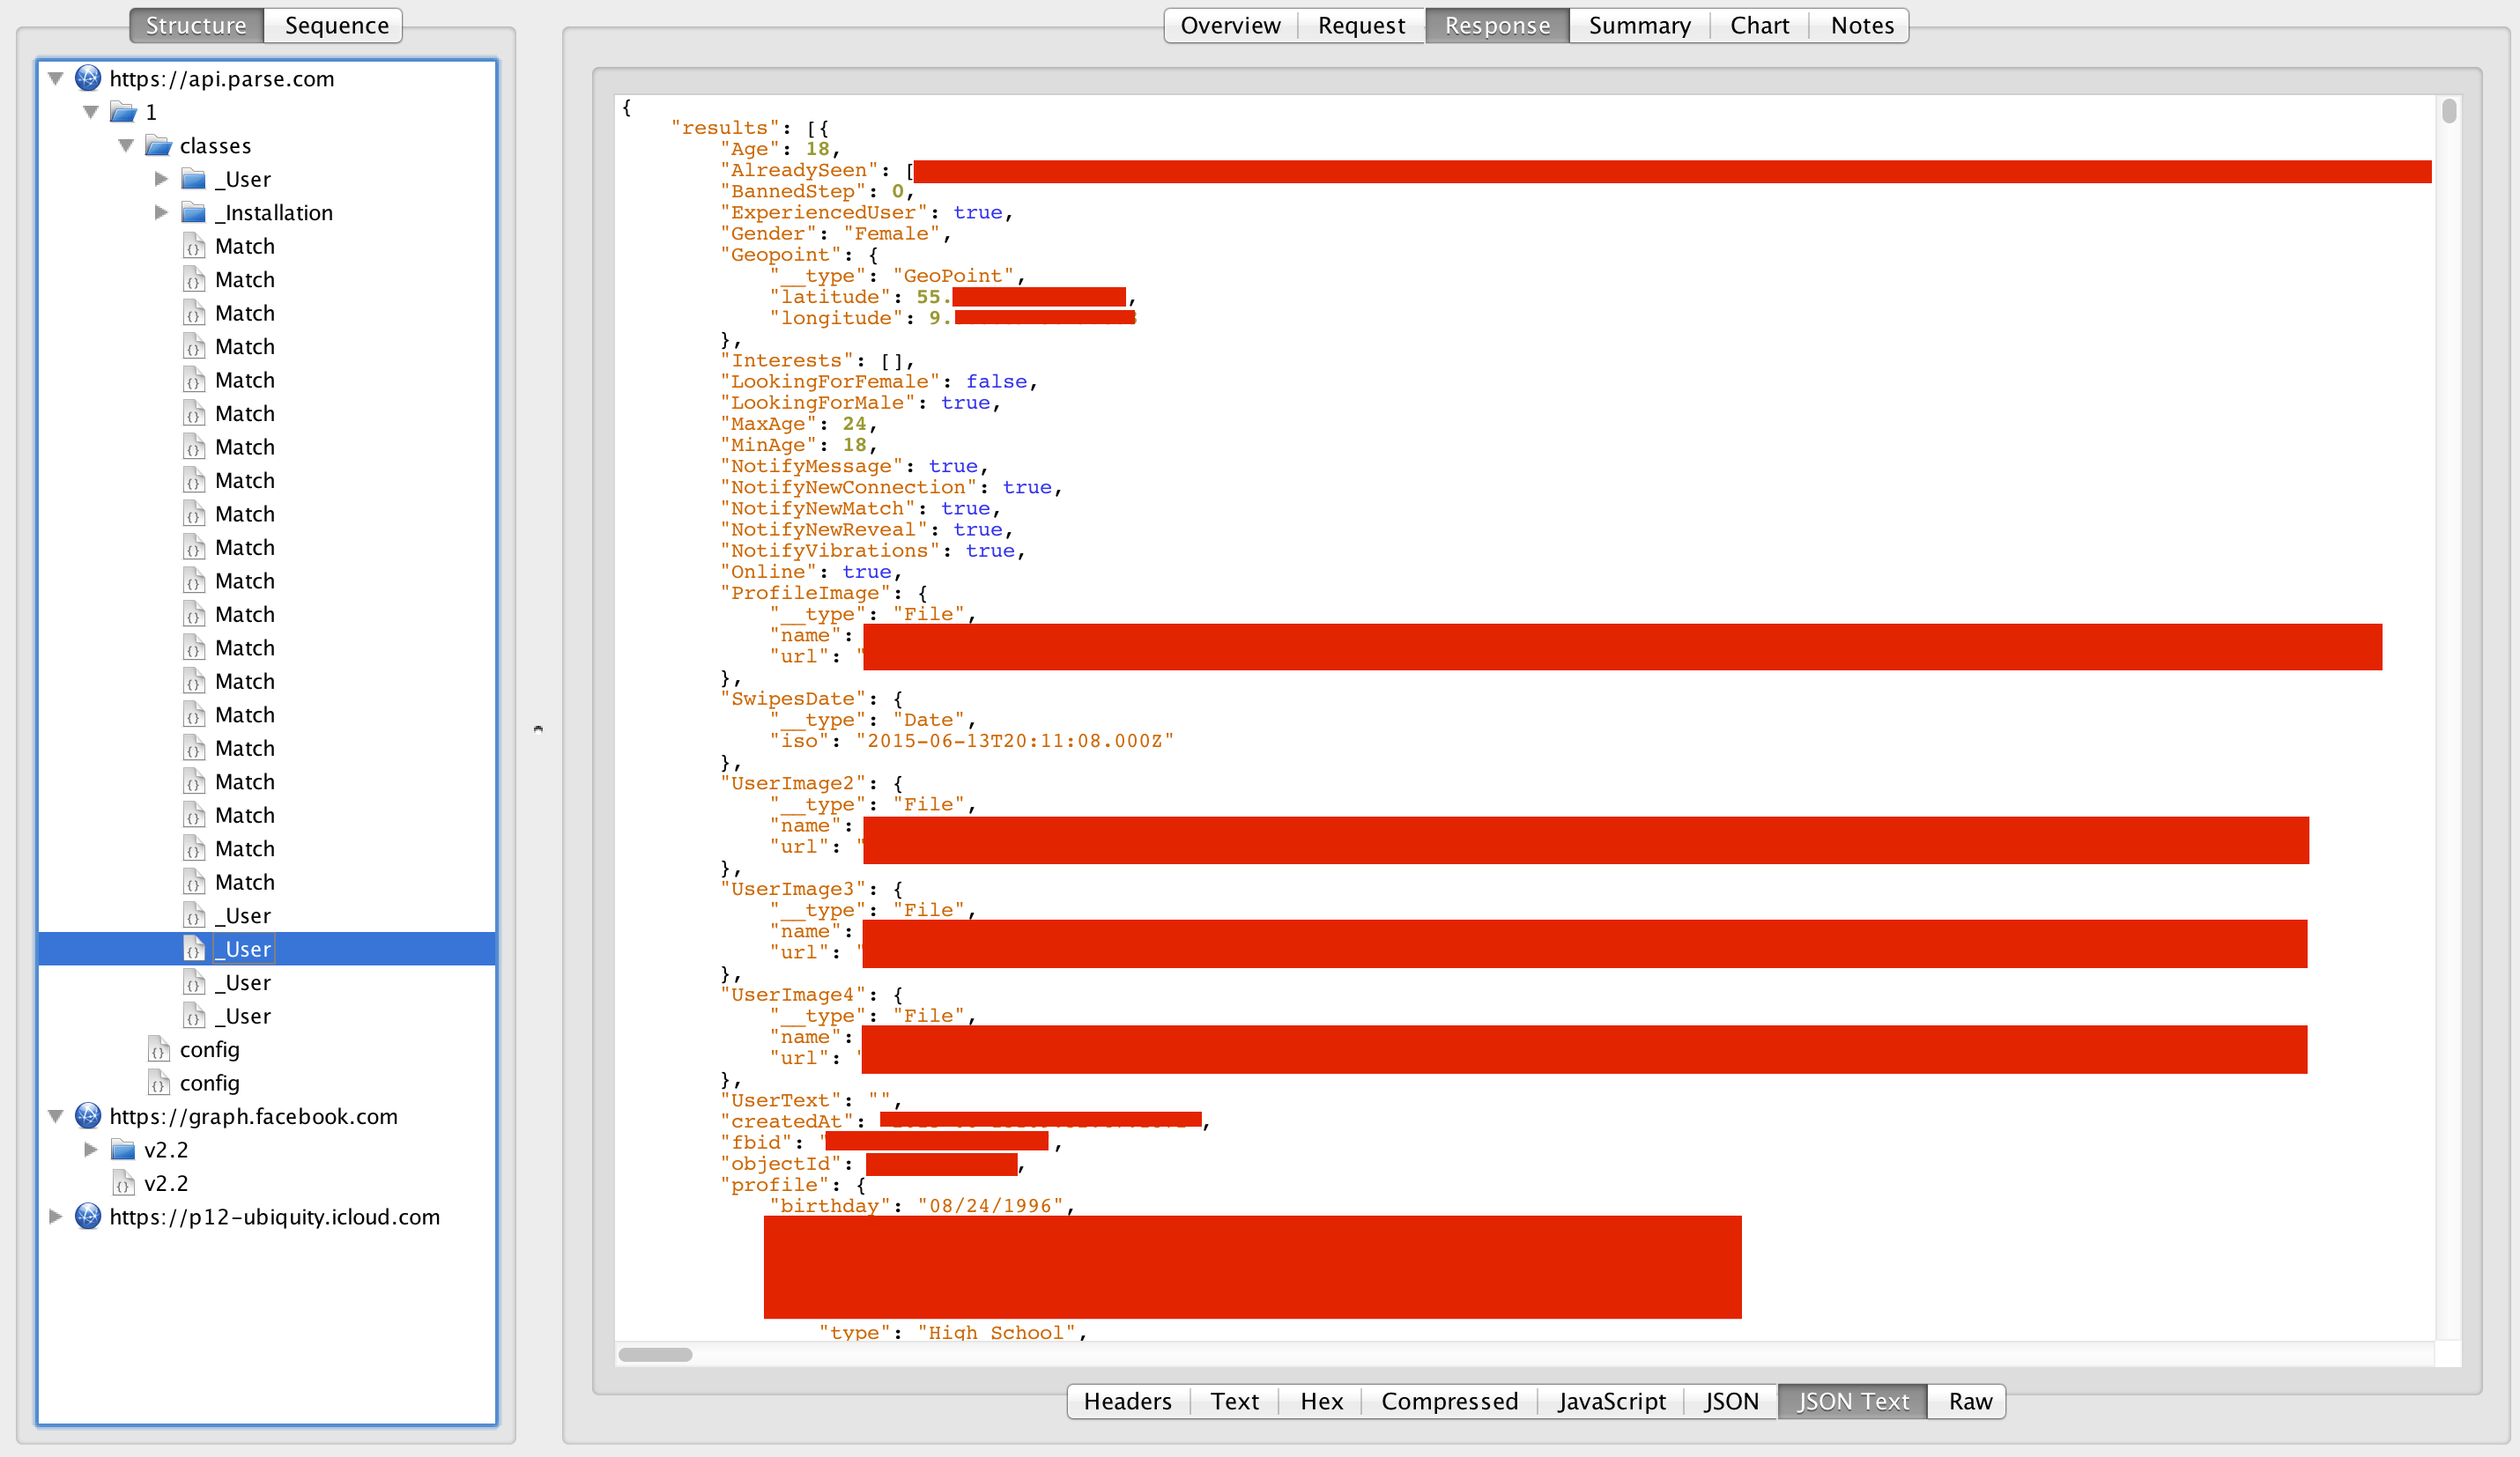The width and height of the screenshot is (2520, 1457).
Task: Click the classes folder icon
Action: point(158,146)
